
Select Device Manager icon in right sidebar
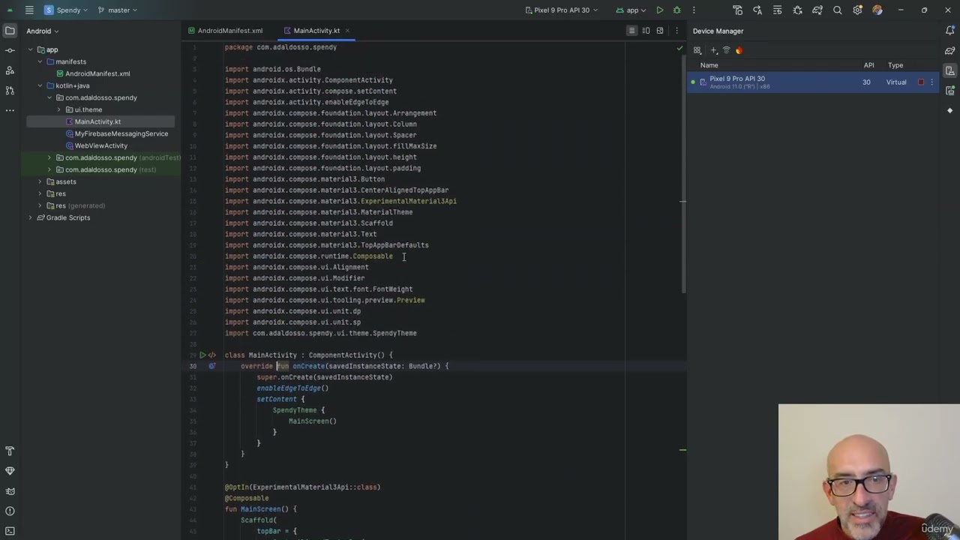click(x=950, y=70)
